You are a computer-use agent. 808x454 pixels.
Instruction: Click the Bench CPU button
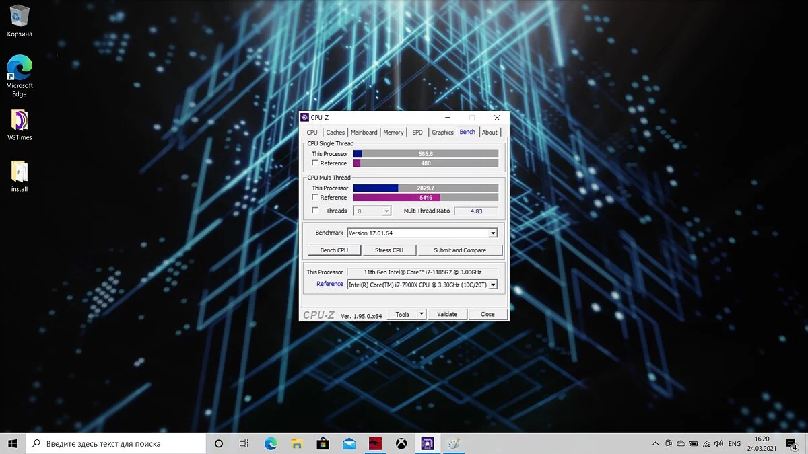click(x=334, y=250)
